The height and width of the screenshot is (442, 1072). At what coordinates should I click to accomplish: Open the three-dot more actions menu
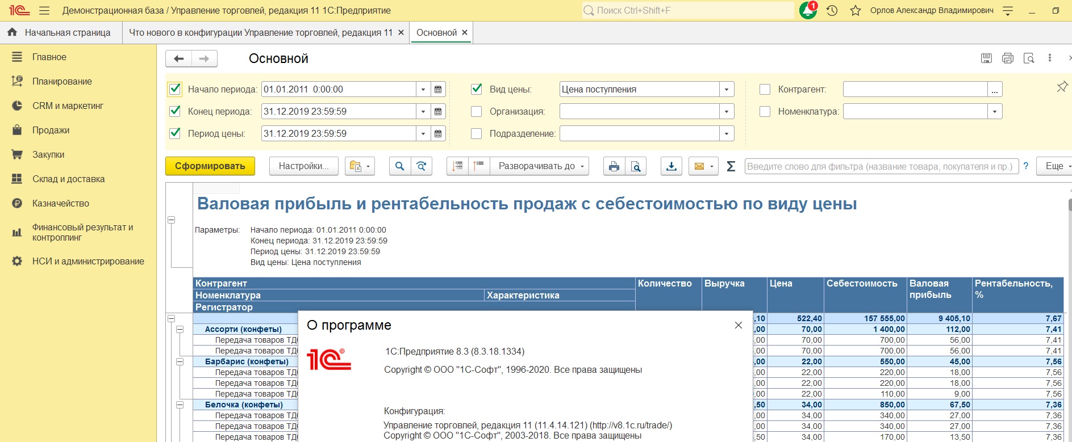tap(1050, 58)
